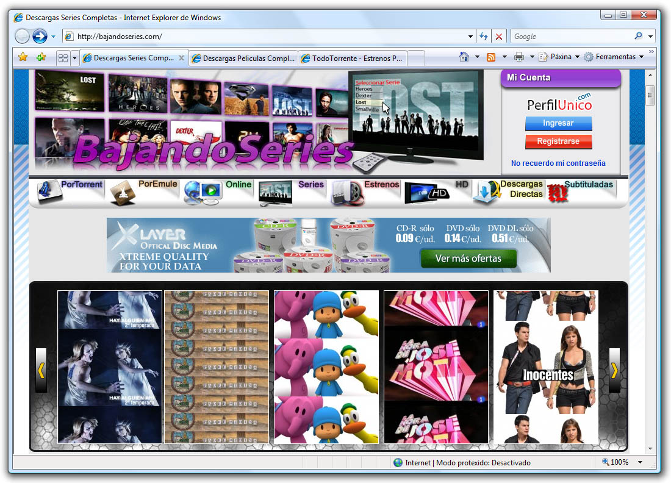Click the Add to Favorites icon

point(41,57)
